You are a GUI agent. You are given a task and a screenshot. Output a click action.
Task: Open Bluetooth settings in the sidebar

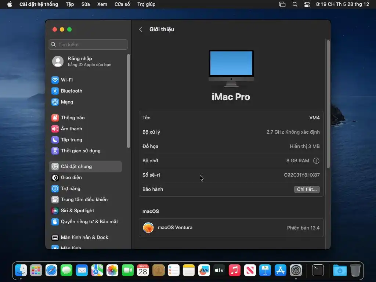click(85, 91)
